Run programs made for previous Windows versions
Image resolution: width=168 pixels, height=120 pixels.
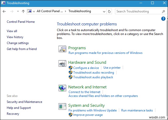tap(105, 53)
